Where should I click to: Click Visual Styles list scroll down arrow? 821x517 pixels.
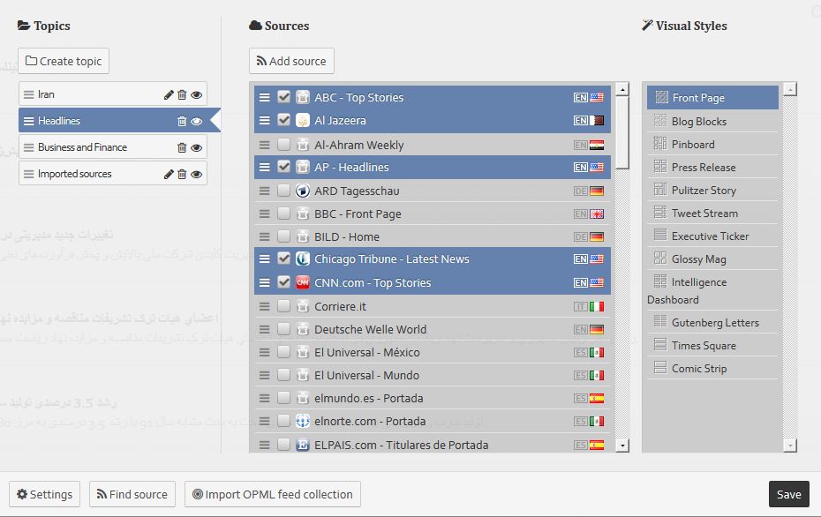pos(790,446)
